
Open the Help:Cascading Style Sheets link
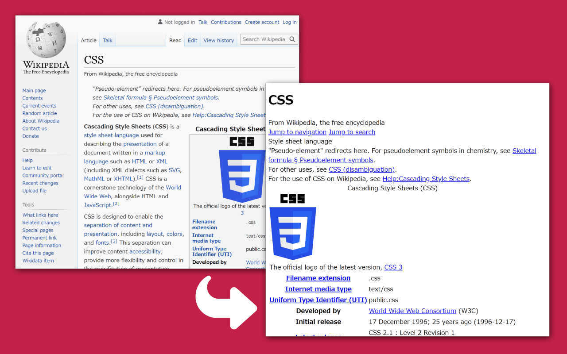coord(426,178)
